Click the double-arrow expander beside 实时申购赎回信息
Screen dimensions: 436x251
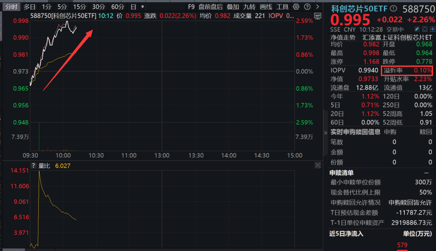326,132
